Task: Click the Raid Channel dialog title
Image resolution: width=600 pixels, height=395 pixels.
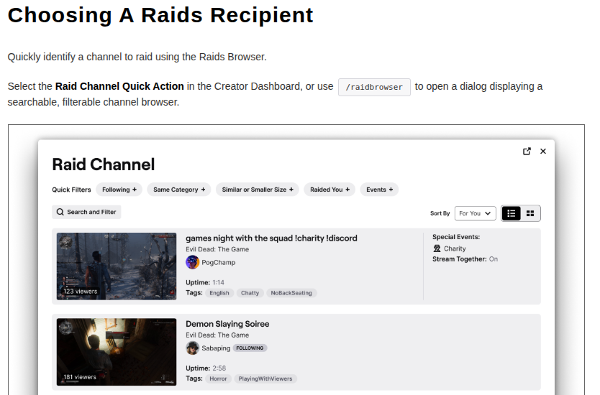Action: pyautogui.click(x=104, y=164)
